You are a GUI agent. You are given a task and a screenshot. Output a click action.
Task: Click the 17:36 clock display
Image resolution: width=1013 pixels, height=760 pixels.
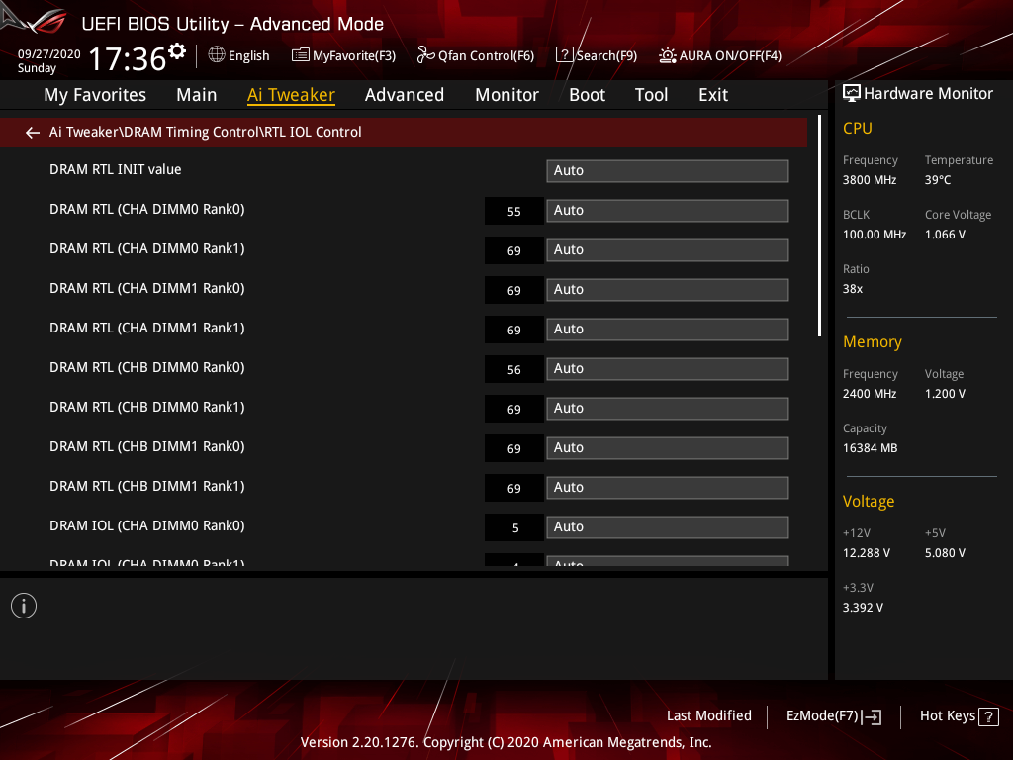coord(128,58)
